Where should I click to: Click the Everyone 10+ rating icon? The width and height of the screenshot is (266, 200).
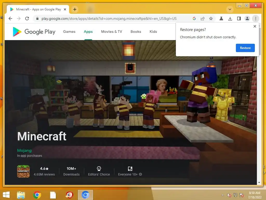(130, 169)
